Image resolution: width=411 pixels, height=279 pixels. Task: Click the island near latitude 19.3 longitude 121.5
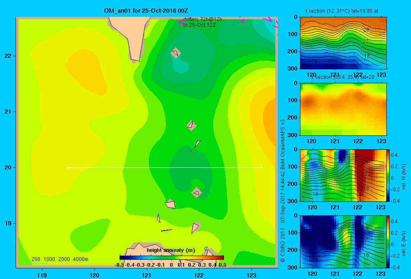point(171,204)
